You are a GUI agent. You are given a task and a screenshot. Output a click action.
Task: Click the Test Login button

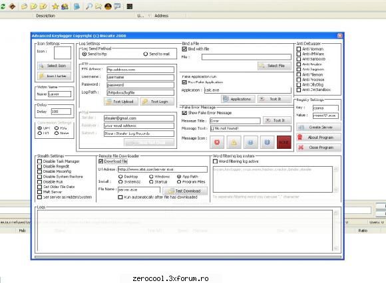(157, 102)
